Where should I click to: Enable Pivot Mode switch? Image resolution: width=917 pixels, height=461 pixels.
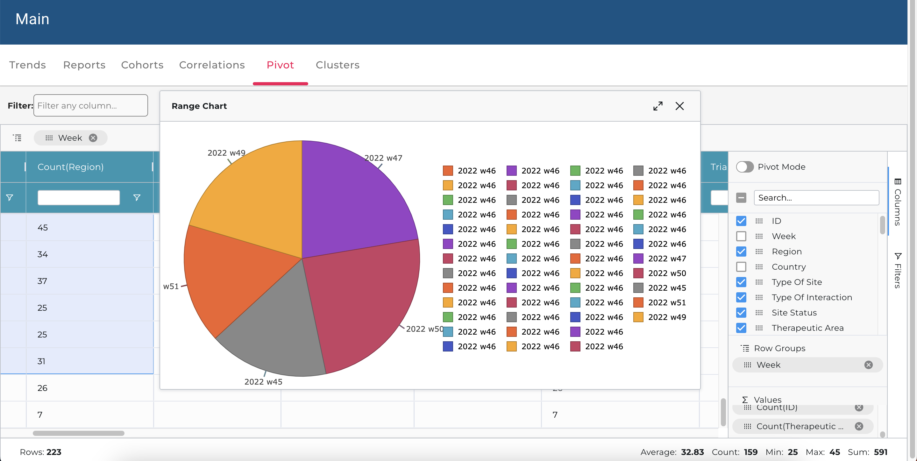(745, 167)
